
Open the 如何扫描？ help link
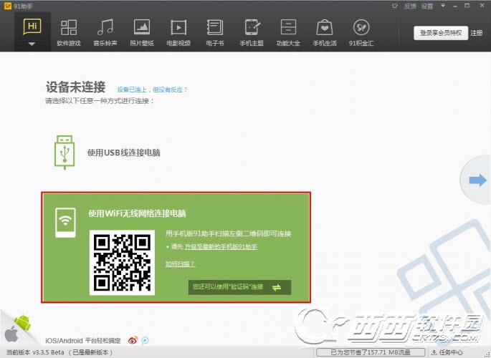pyautogui.click(x=180, y=264)
